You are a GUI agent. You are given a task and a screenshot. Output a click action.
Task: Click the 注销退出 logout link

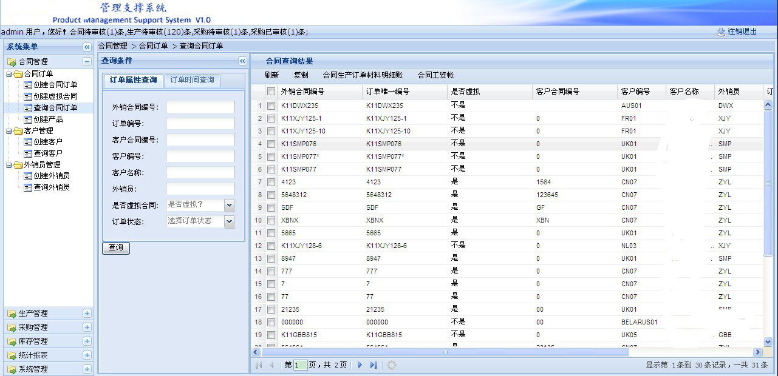[x=742, y=32]
